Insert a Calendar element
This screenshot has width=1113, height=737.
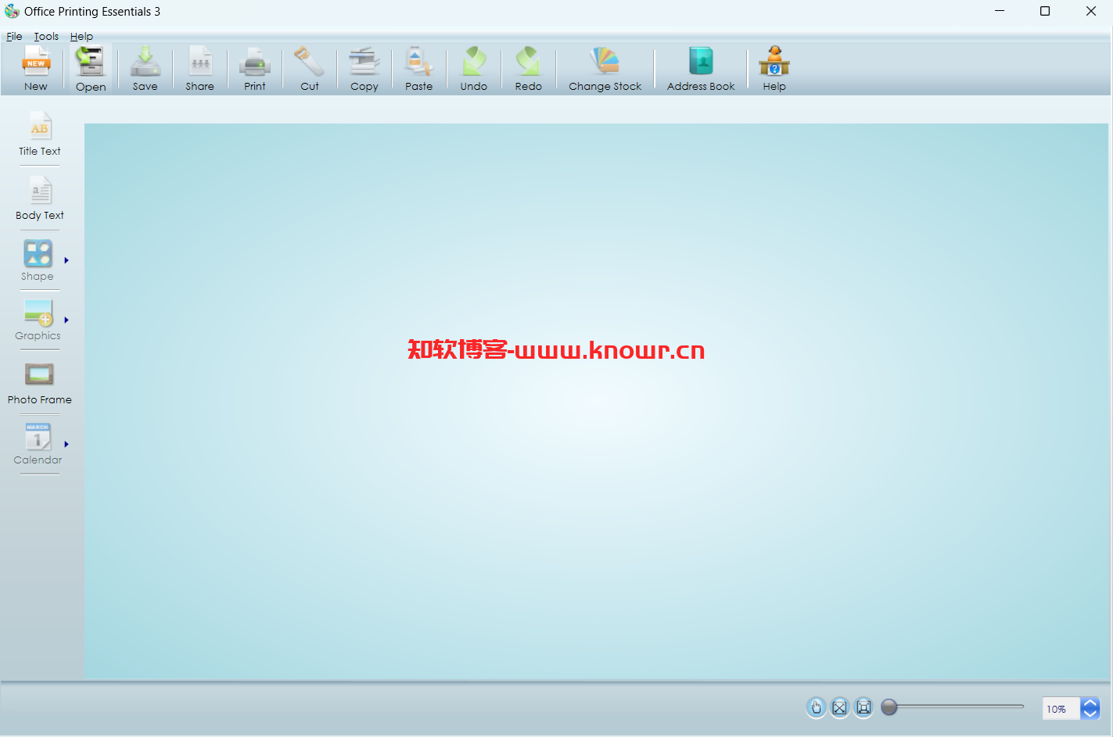38,444
